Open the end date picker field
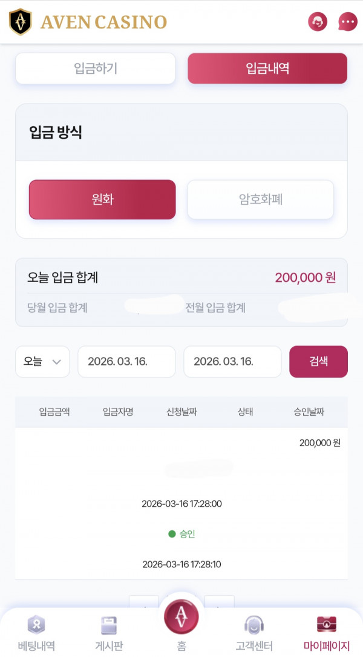 point(232,361)
